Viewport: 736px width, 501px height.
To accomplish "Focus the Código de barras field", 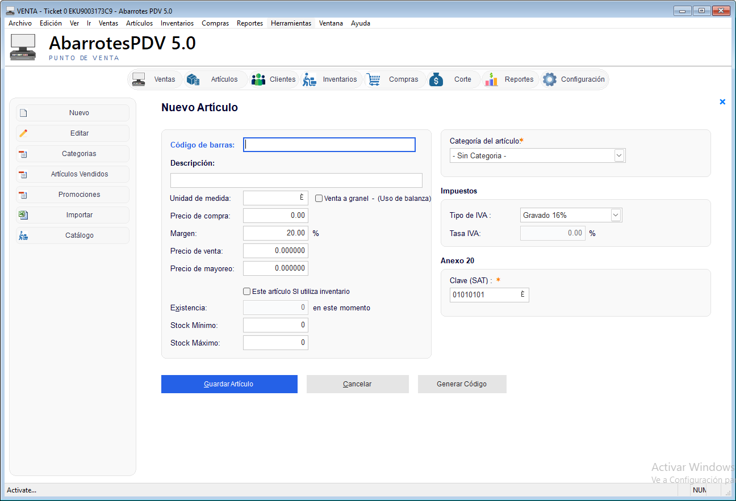I will click(x=329, y=145).
